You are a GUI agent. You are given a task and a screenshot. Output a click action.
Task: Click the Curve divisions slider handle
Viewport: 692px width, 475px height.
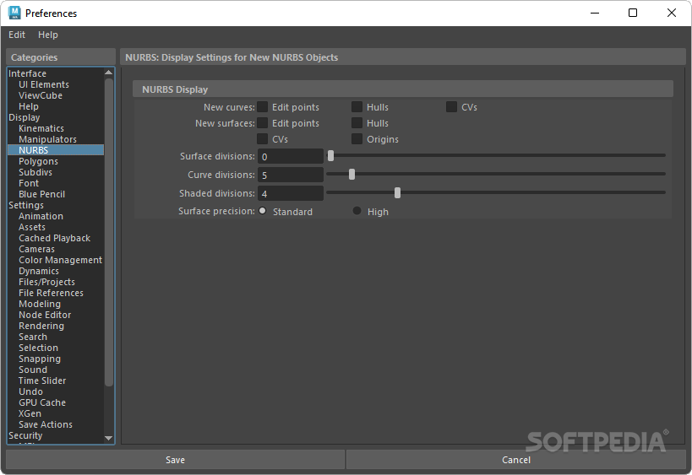click(351, 174)
